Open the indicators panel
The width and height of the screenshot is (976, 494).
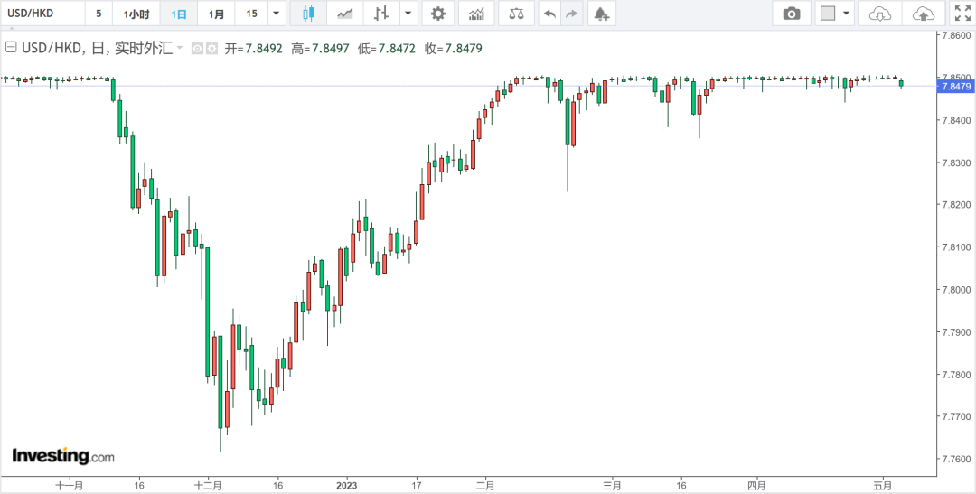(476, 14)
